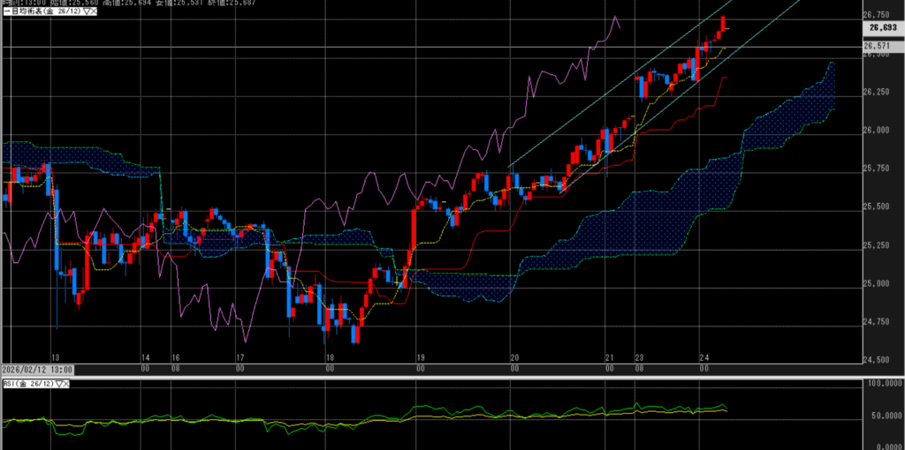Click the RSI(金 26/12) panel label
905x450 pixels.
click(x=27, y=385)
